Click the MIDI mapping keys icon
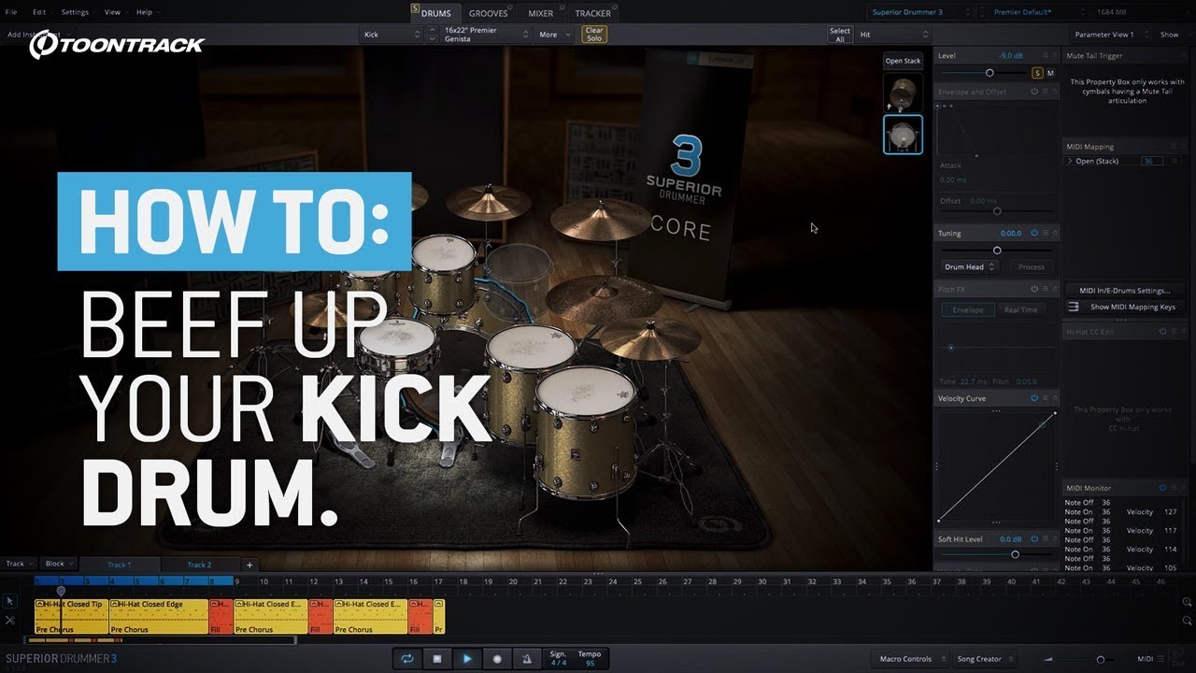 click(x=1074, y=307)
